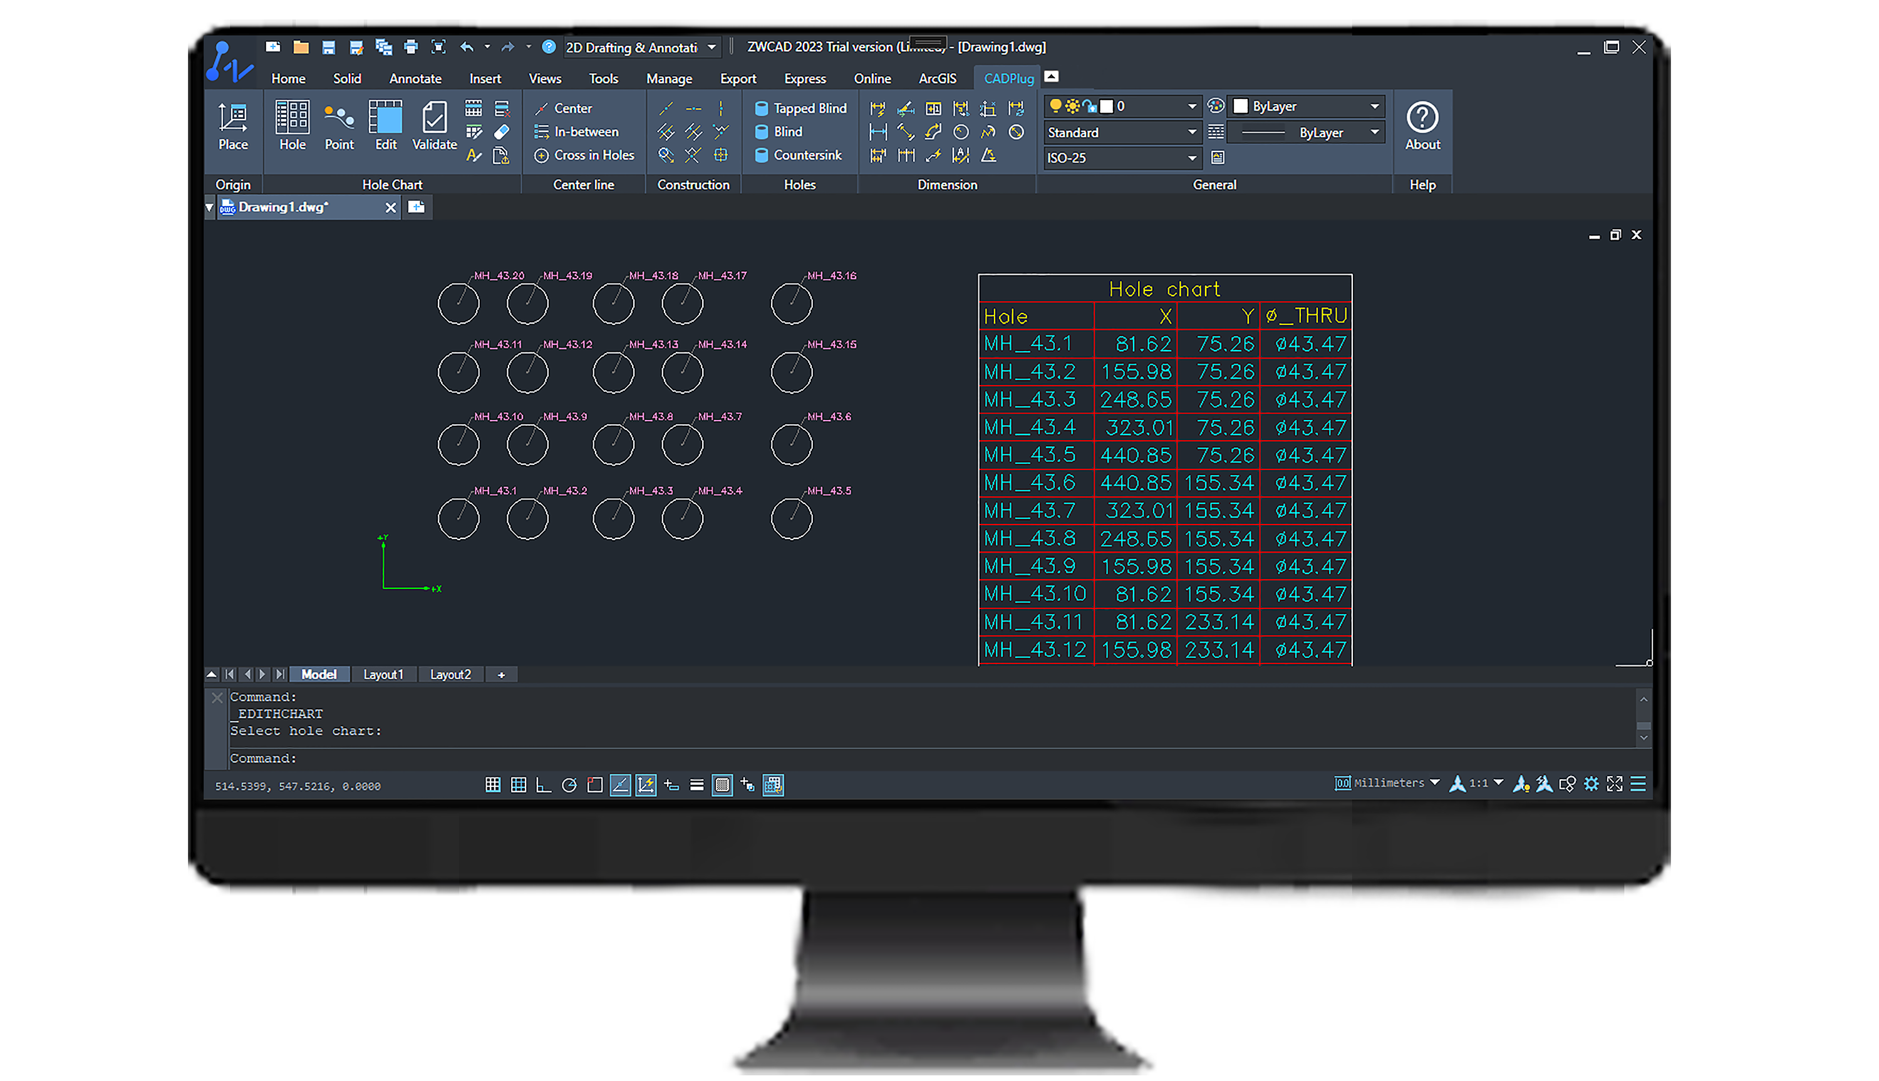Open the ISO-25 dimension style dropdown
Image resolution: width=1879 pixels, height=1081 pixels.
(x=1191, y=158)
